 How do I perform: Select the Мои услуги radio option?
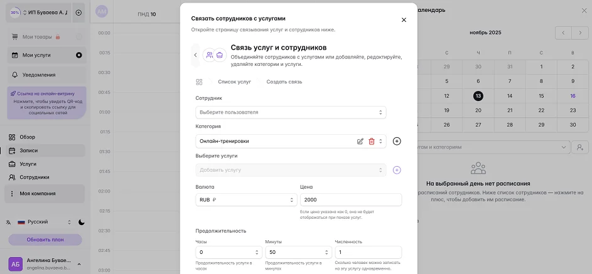pyautogui.click(x=78, y=55)
